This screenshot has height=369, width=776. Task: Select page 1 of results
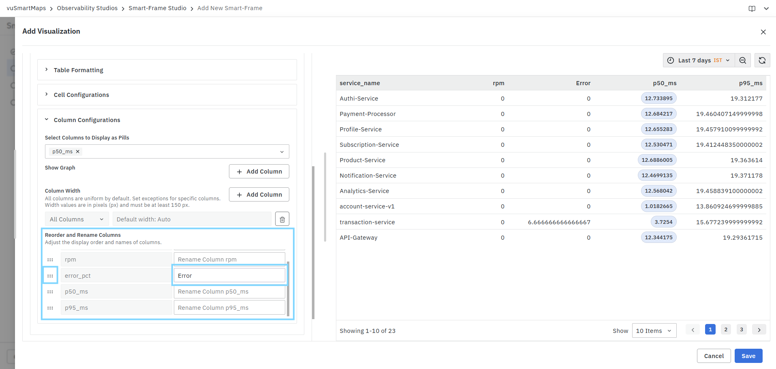710,330
